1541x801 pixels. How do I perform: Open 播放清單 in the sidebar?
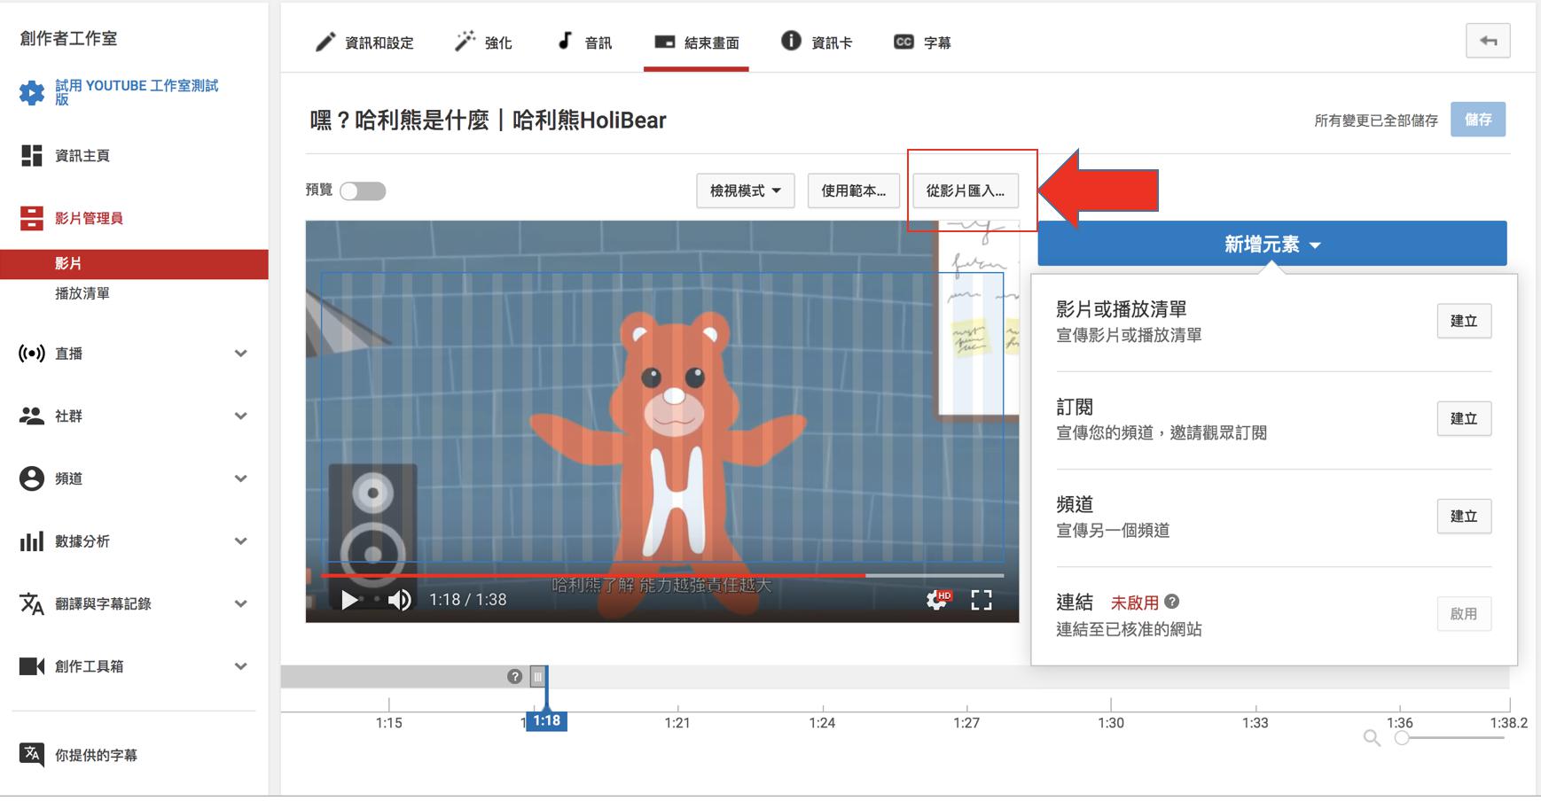pos(82,293)
